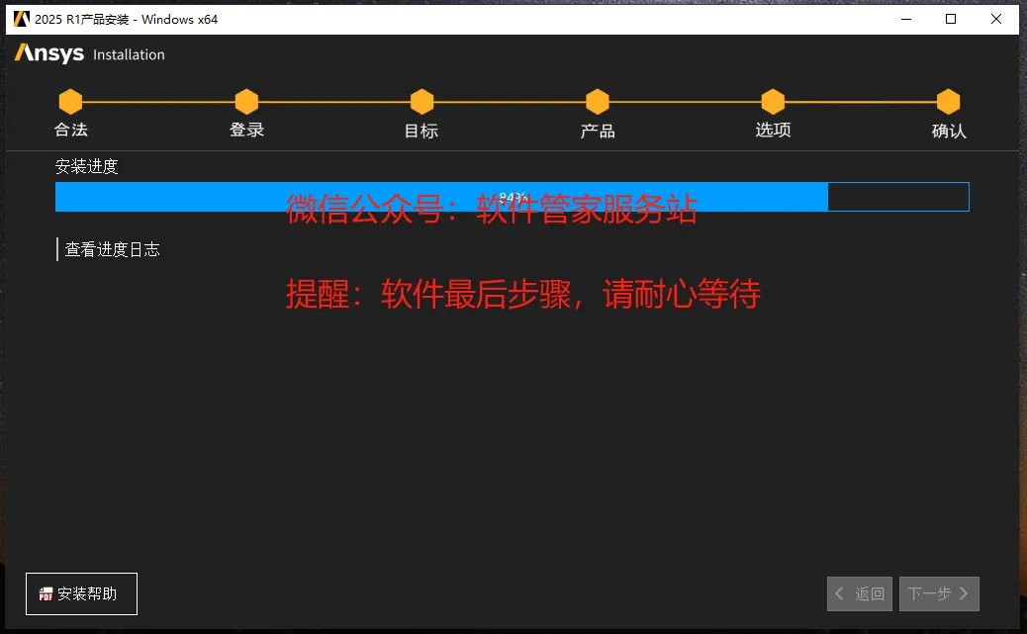
Task: Click the 产品 step hexagon
Action: coord(598,102)
